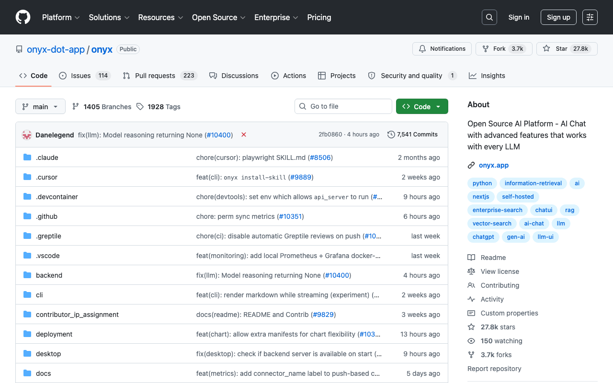
Task: Open commit hash 2fb0860
Action: (x=330, y=135)
